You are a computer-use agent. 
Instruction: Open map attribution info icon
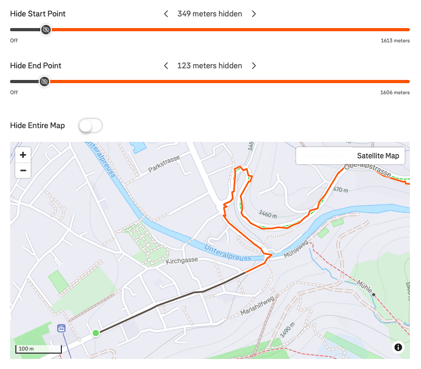pyautogui.click(x=398, y=347)
